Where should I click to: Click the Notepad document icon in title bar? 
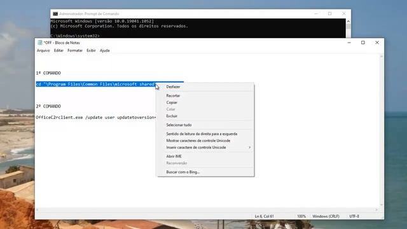coord(39,43)
